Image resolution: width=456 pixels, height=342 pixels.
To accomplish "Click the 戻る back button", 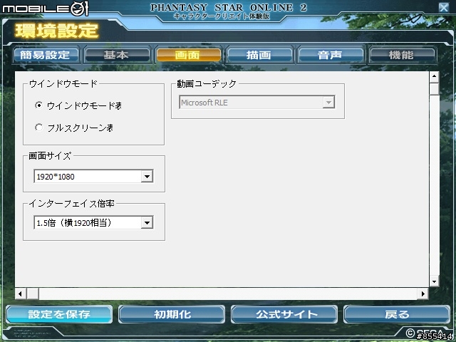I will (x=397, y=314).
